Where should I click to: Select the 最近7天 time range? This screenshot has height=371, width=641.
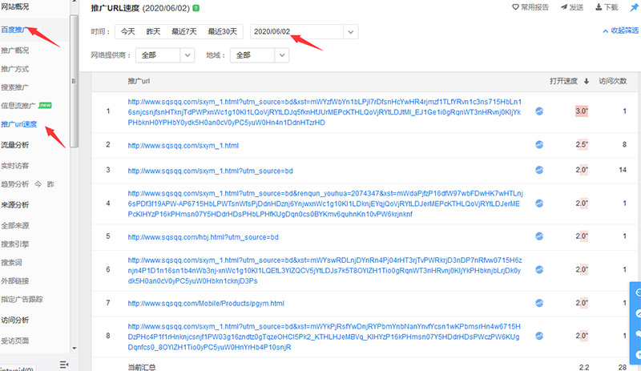pyautogui.click(x=183, y=31)
